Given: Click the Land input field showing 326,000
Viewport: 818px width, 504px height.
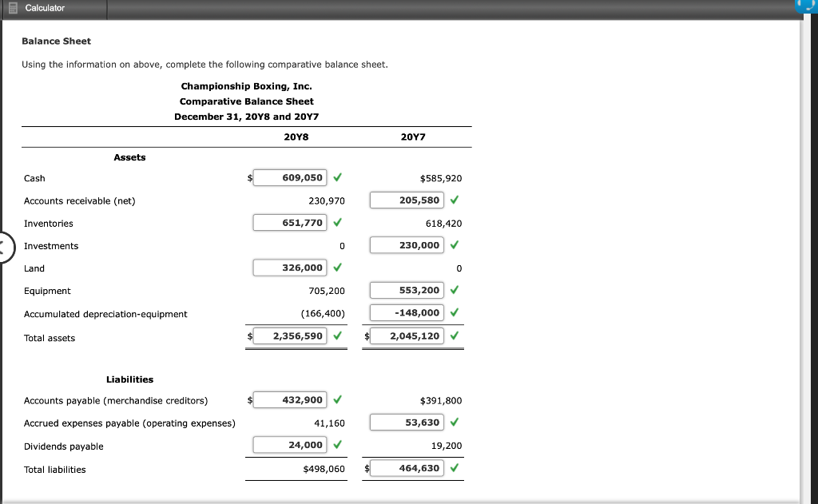Looking at the screenshot, I should 288,267.
